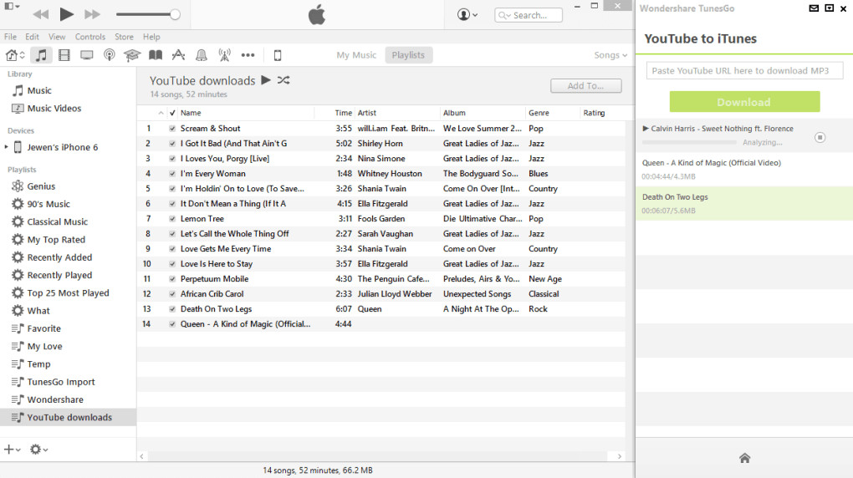Play the YouTube downloads playlist
853x478 pixels.
(266, 80)
